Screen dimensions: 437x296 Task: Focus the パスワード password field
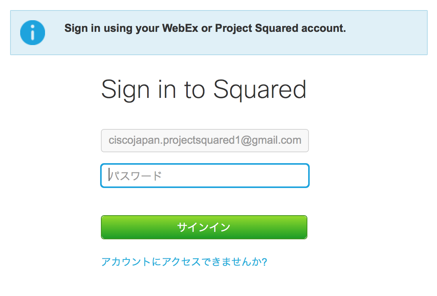tap(205, 176)
